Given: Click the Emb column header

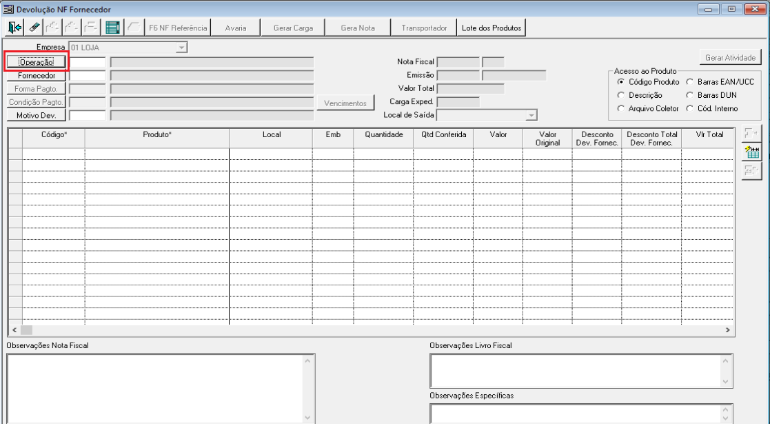Looking at the screenshot, I should coord(333,139).
